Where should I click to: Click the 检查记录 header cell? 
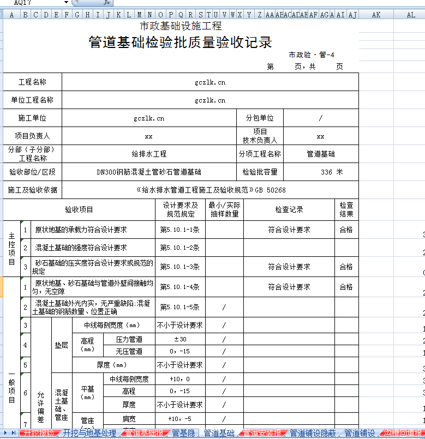pyautogui.click(x=289, y=210)
